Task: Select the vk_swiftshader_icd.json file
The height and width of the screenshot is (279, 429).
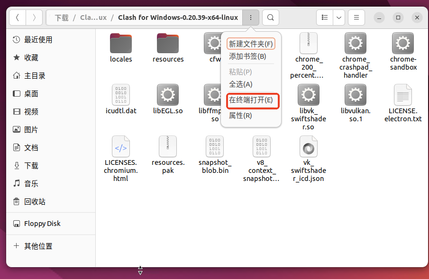Action: [308, 147]
